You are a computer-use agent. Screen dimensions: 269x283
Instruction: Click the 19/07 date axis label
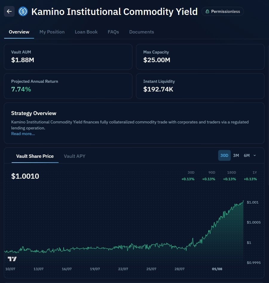coord(95,269)
